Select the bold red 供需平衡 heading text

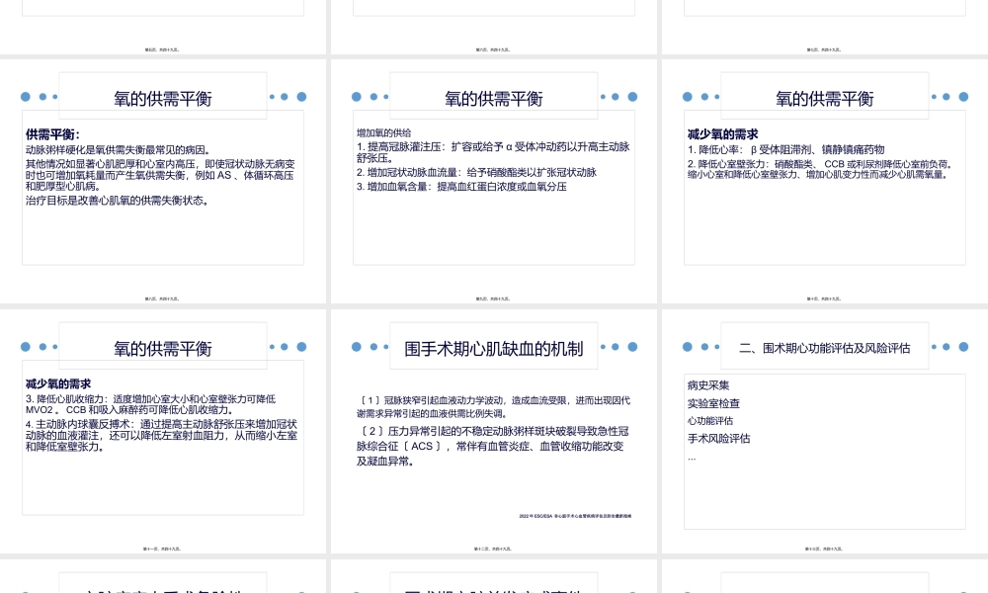pyautogui.click(x=46, y=135)
